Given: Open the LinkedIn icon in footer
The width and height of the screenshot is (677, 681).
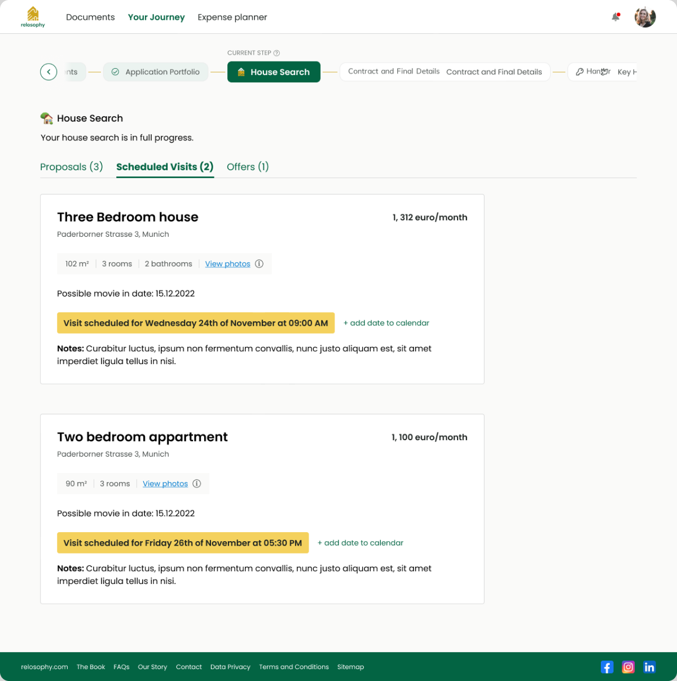Looking at the screenshot, I should [649, 667].
